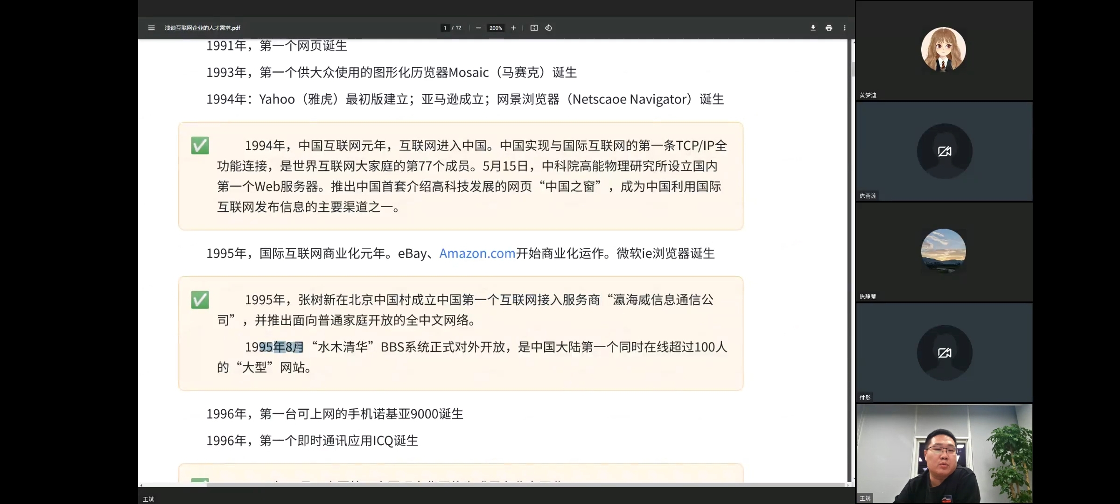Viewport: 1120px width, 504px height.
Task: Download the PDF file
Action: tap(813, 28)
